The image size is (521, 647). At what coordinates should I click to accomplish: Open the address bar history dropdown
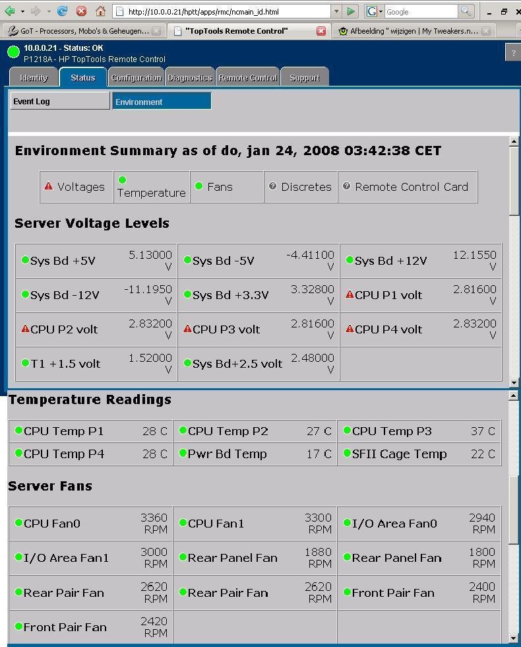click(x=336, y=11)
